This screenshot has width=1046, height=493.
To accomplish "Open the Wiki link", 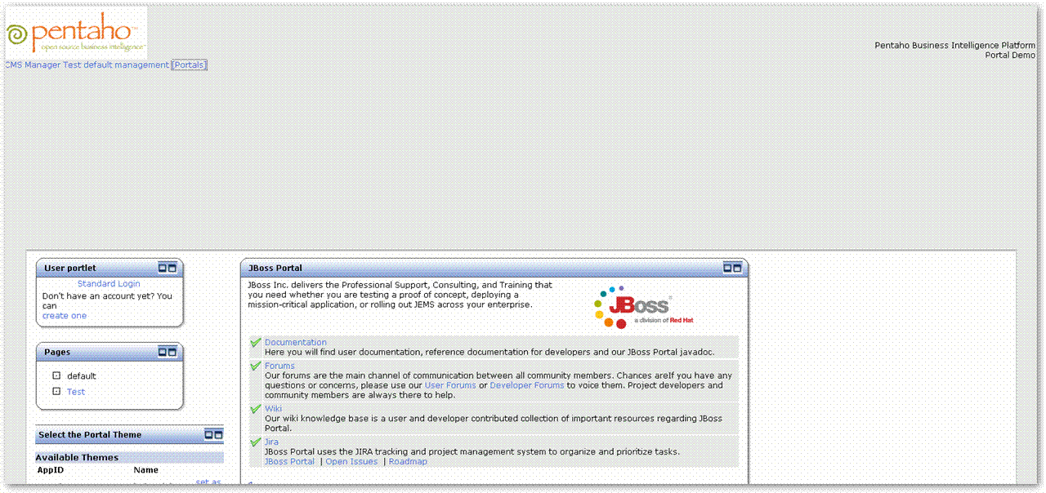I will pyautogui.click(x=273, y=409).
